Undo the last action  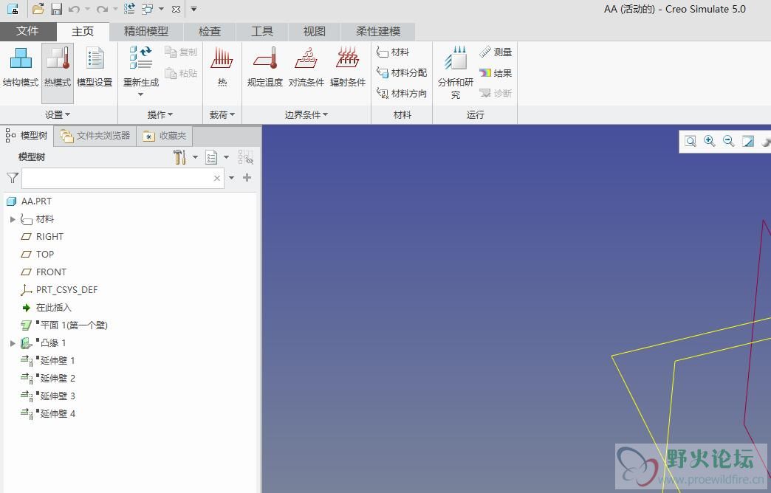[74, 9]
